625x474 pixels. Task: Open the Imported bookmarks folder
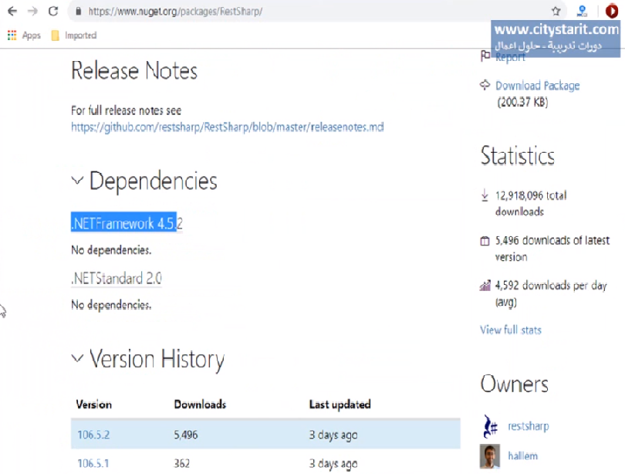[74, 36]
